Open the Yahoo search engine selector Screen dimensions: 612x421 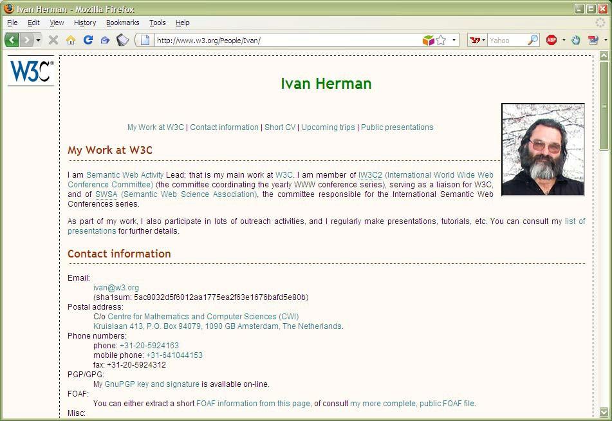pos(478,40)
